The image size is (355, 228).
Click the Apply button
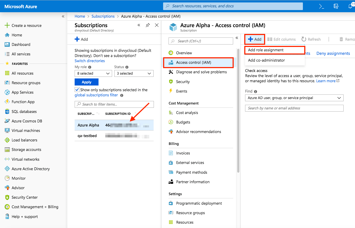click(x=87, y=82)
